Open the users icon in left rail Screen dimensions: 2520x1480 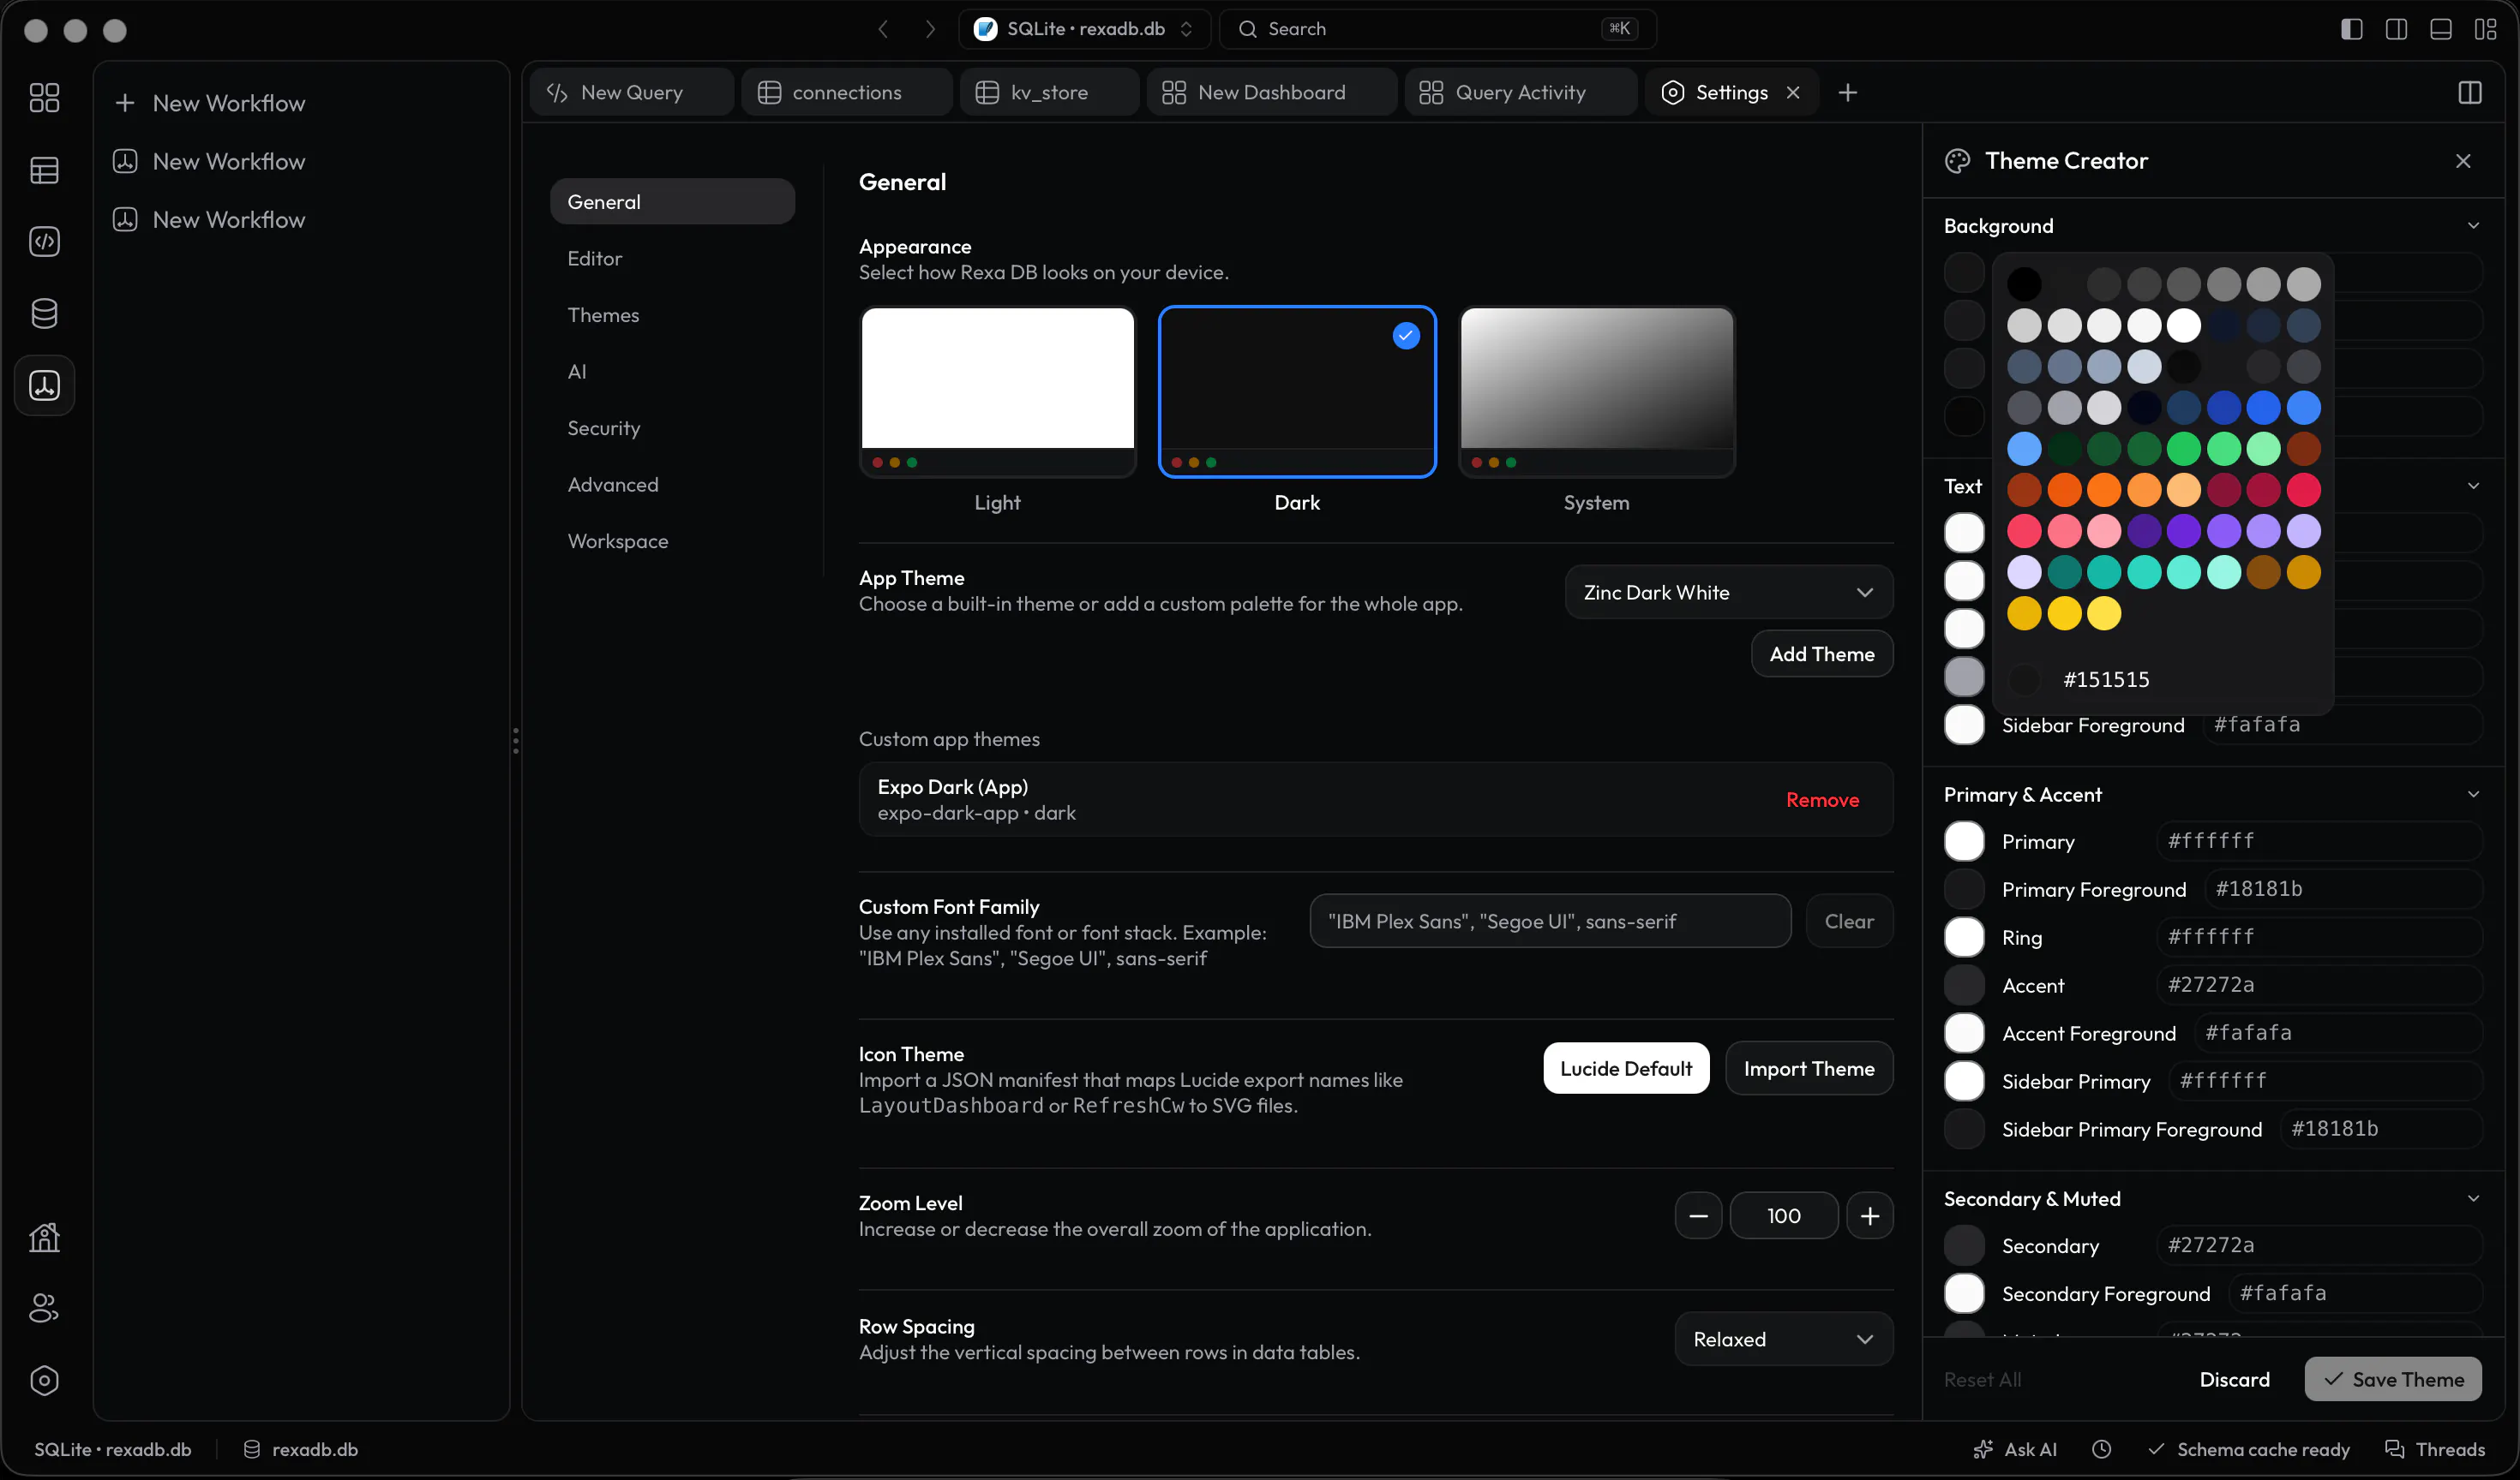(x=44, y=1308)
